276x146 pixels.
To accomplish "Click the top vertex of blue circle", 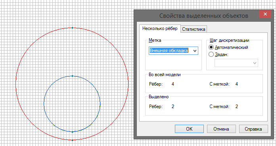I will point(72,76).
